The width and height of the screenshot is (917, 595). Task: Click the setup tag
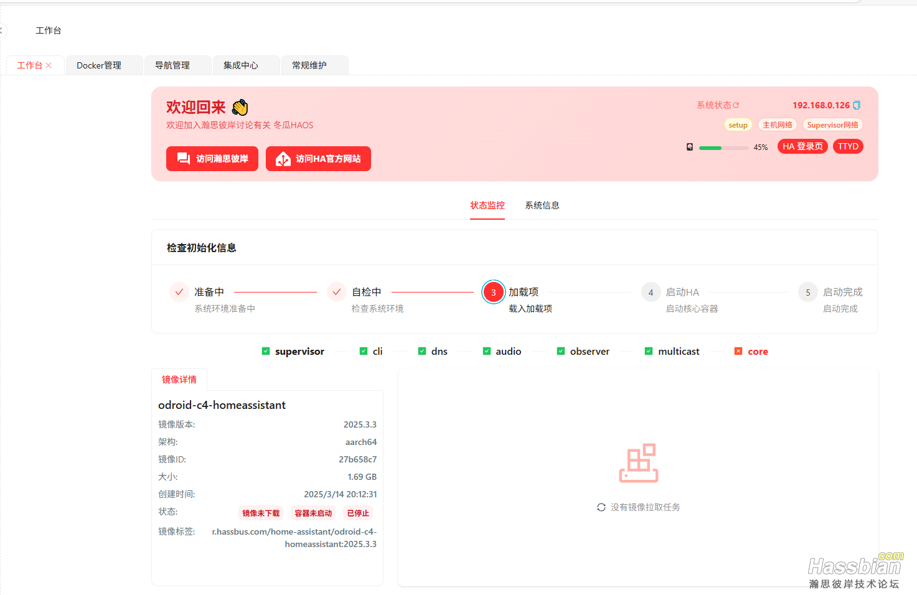(x=738, y=125)
